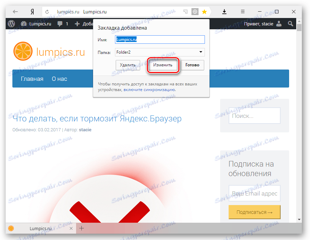
Task: Click the Поиск search field
Action: [254, 116]
